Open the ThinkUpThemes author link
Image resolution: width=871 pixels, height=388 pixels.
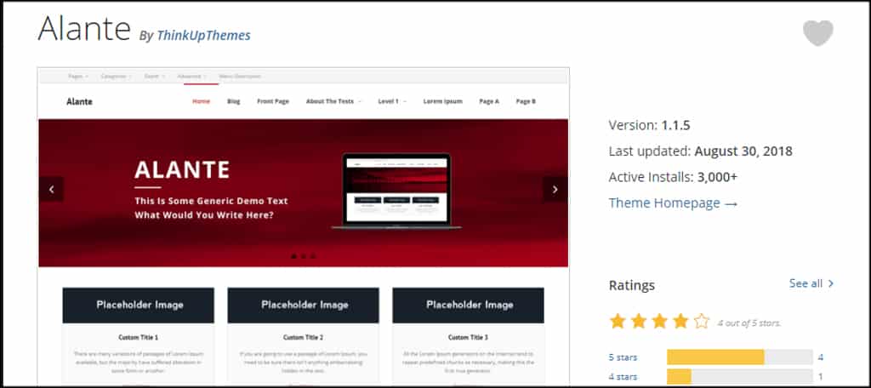tap(203, 35)
